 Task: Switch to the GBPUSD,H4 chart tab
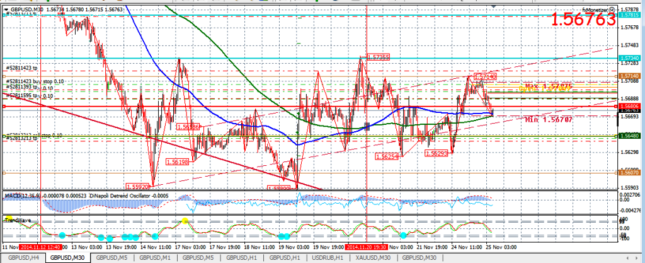23,258
